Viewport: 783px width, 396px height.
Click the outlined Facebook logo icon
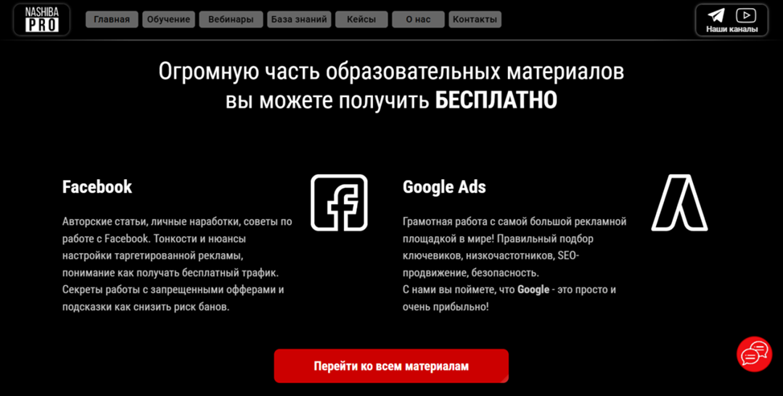[339, 203]
